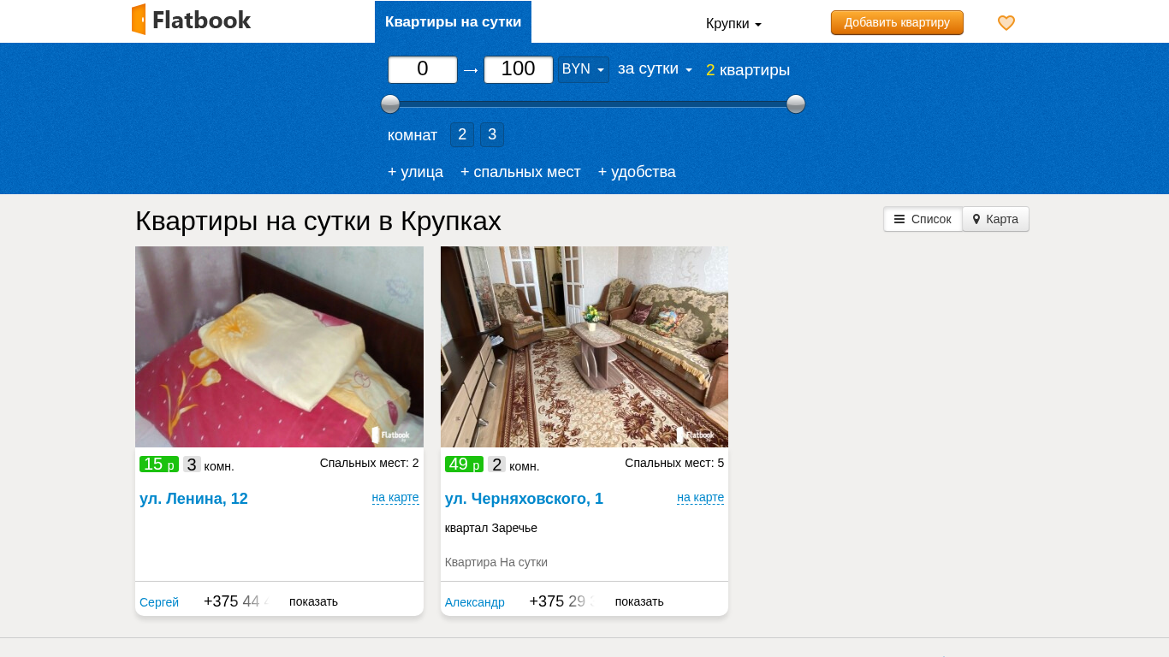Open the 'Квартиры на сутки' tab
1169x657 pixels.
[x=453, y=22]
